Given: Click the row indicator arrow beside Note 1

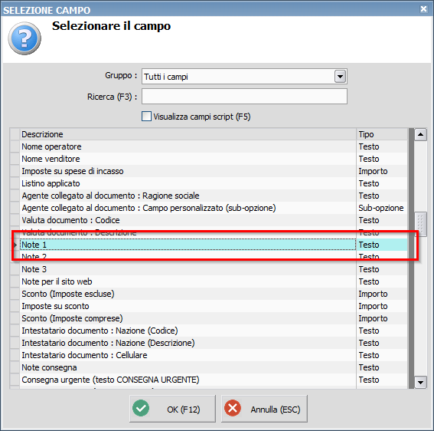Looking at the screenshot, I should pos(15,245).
